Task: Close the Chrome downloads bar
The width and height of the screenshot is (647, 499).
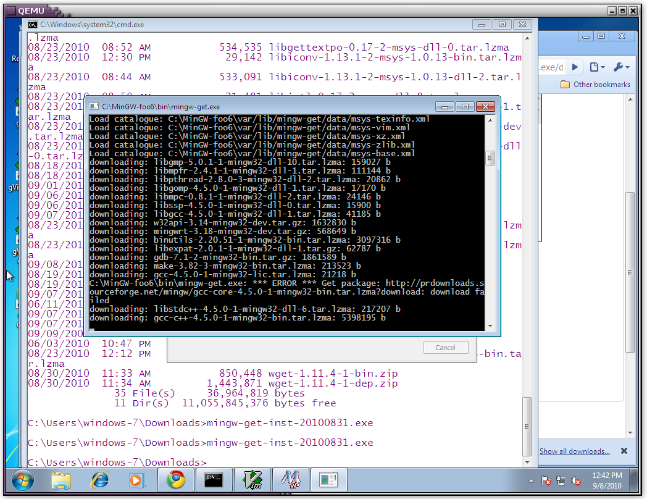Action: click(624, 451)
